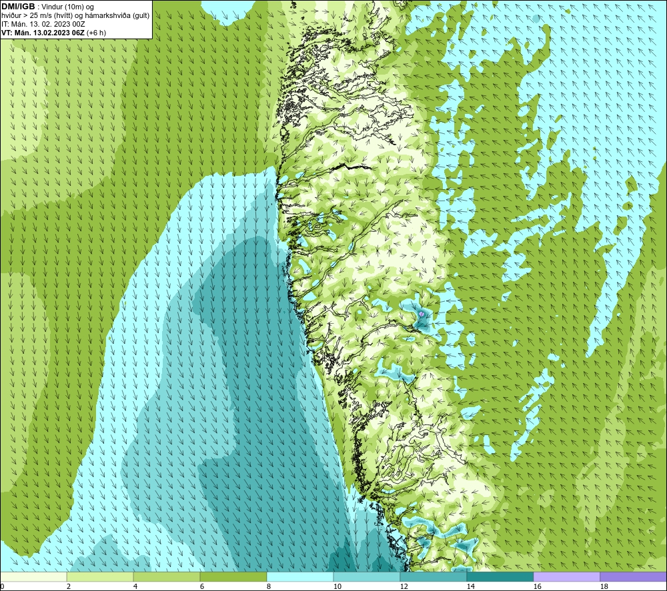Screen dimensions: 667x591
Task: Click the "IT: Mán. 13. 02. 2023 00Z" line
Action: tap(43, 24)
